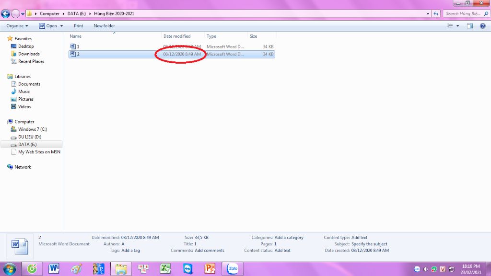Open Recent Places in navigation pane
This screenshot has width=491, height=276.
(31, 61)
